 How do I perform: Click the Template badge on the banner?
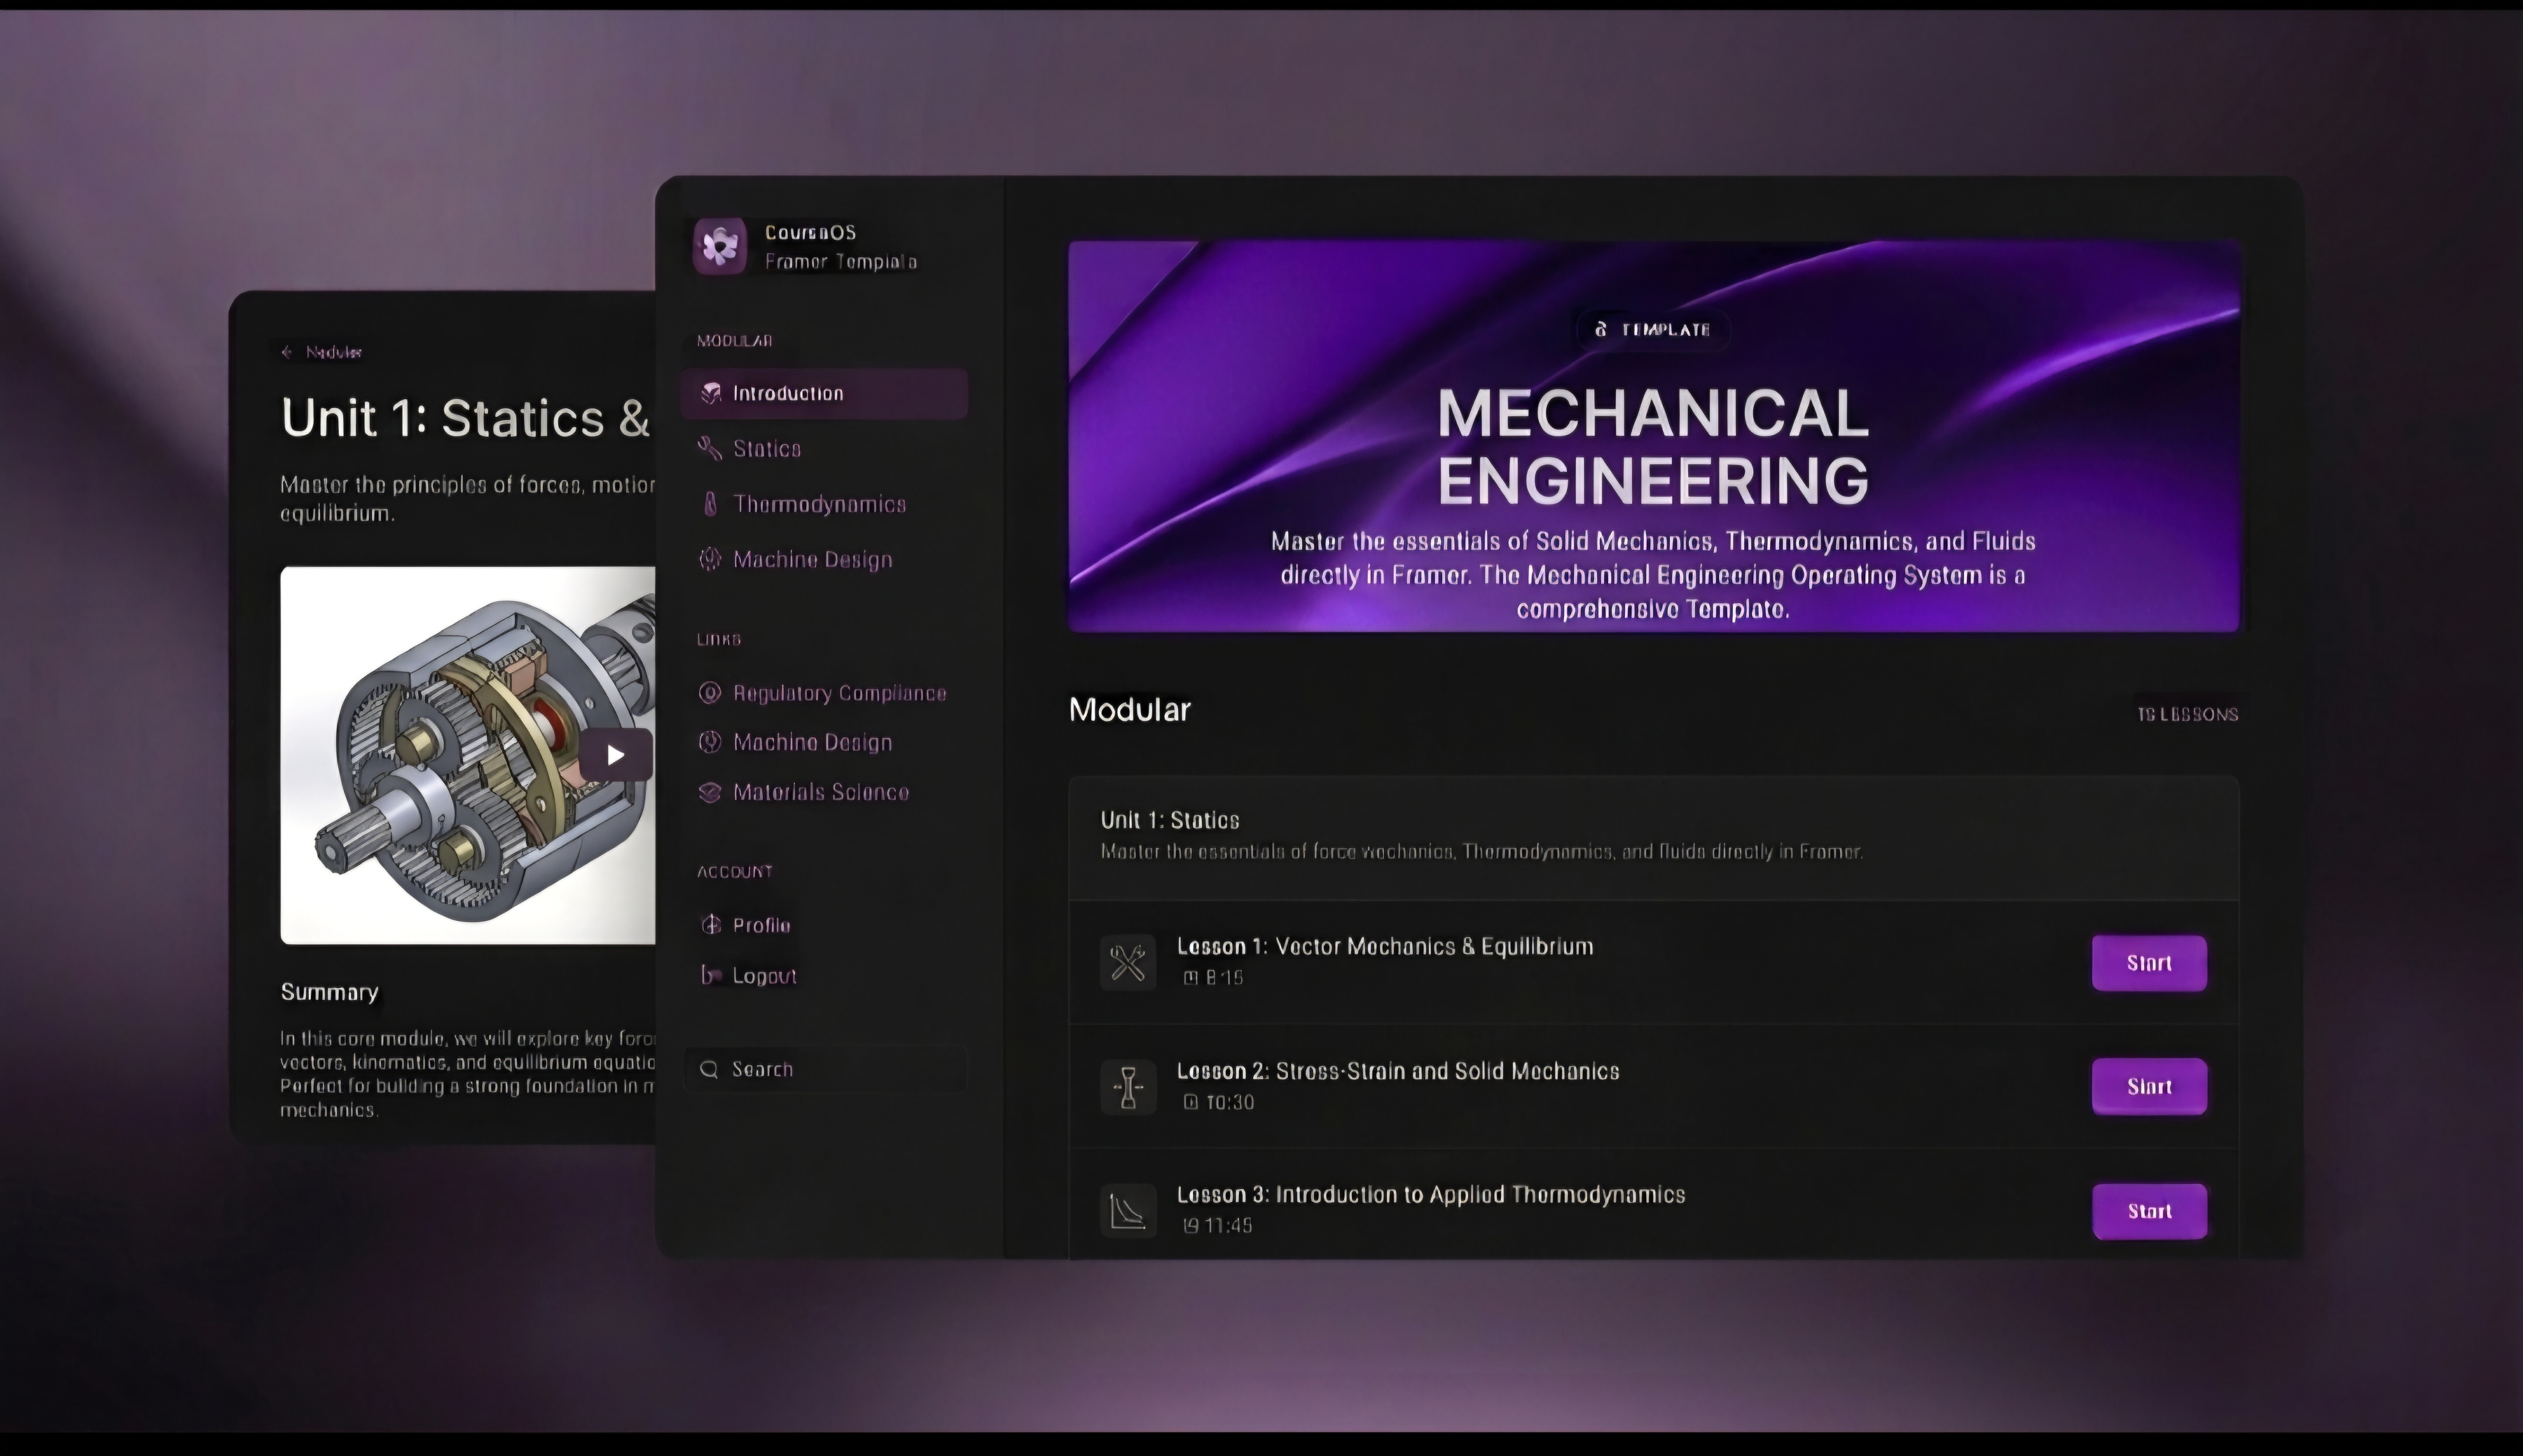(1653, 329)
